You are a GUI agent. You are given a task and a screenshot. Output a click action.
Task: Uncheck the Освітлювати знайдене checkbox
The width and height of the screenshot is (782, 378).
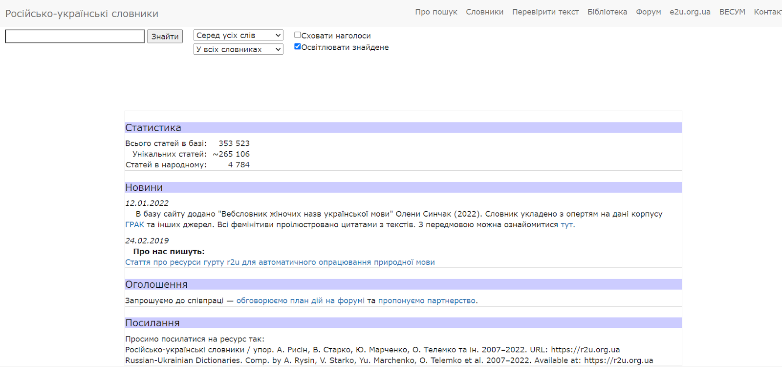(x=297, y=47)
